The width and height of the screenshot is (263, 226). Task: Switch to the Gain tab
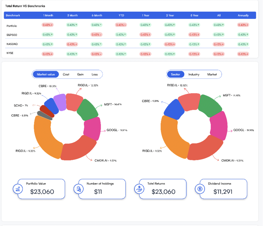[80, 74]
